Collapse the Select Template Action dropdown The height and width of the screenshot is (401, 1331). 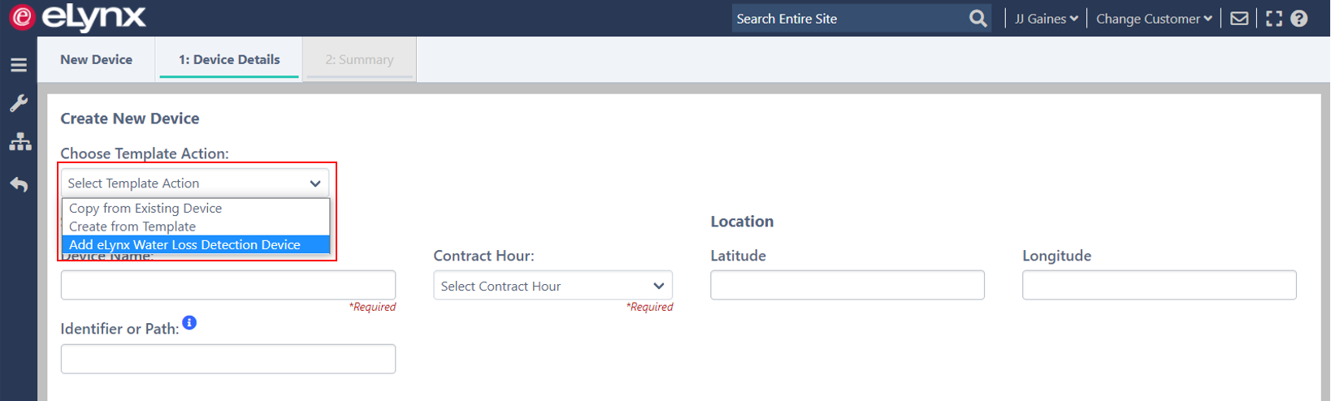tap(195, 183)
